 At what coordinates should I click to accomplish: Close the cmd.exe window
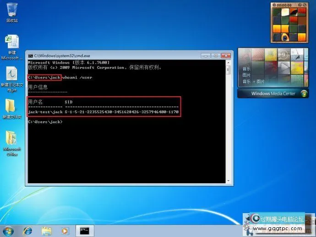point(225,55)
